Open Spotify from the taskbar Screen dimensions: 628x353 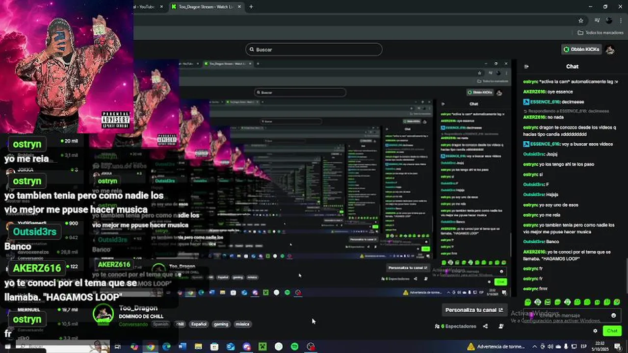click(x=294, y=347)
